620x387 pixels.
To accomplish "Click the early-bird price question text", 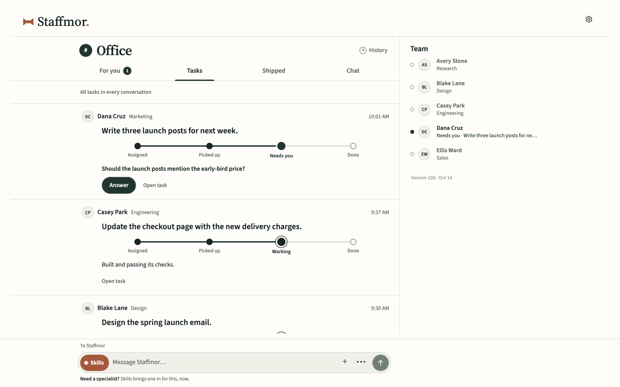I will 173,169.
